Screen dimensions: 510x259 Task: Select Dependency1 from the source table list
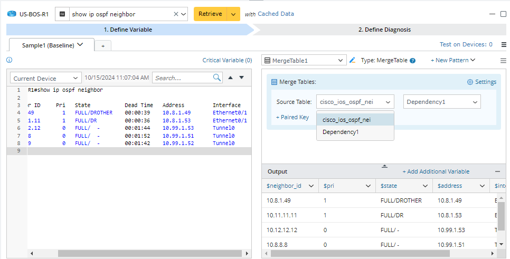point(341,132)
